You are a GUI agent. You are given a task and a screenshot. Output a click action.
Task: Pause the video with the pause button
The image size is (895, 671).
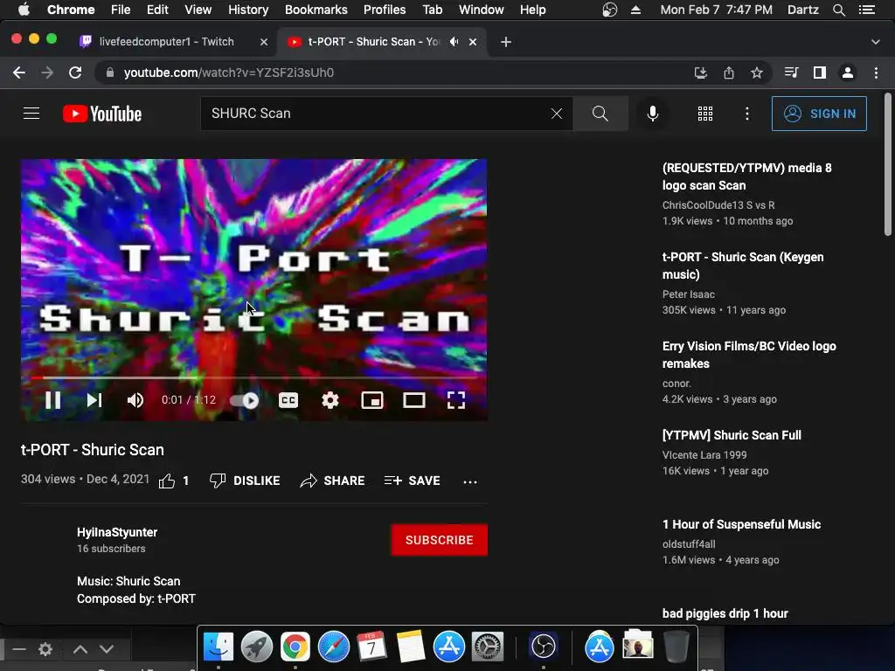[x=53, y=400]
